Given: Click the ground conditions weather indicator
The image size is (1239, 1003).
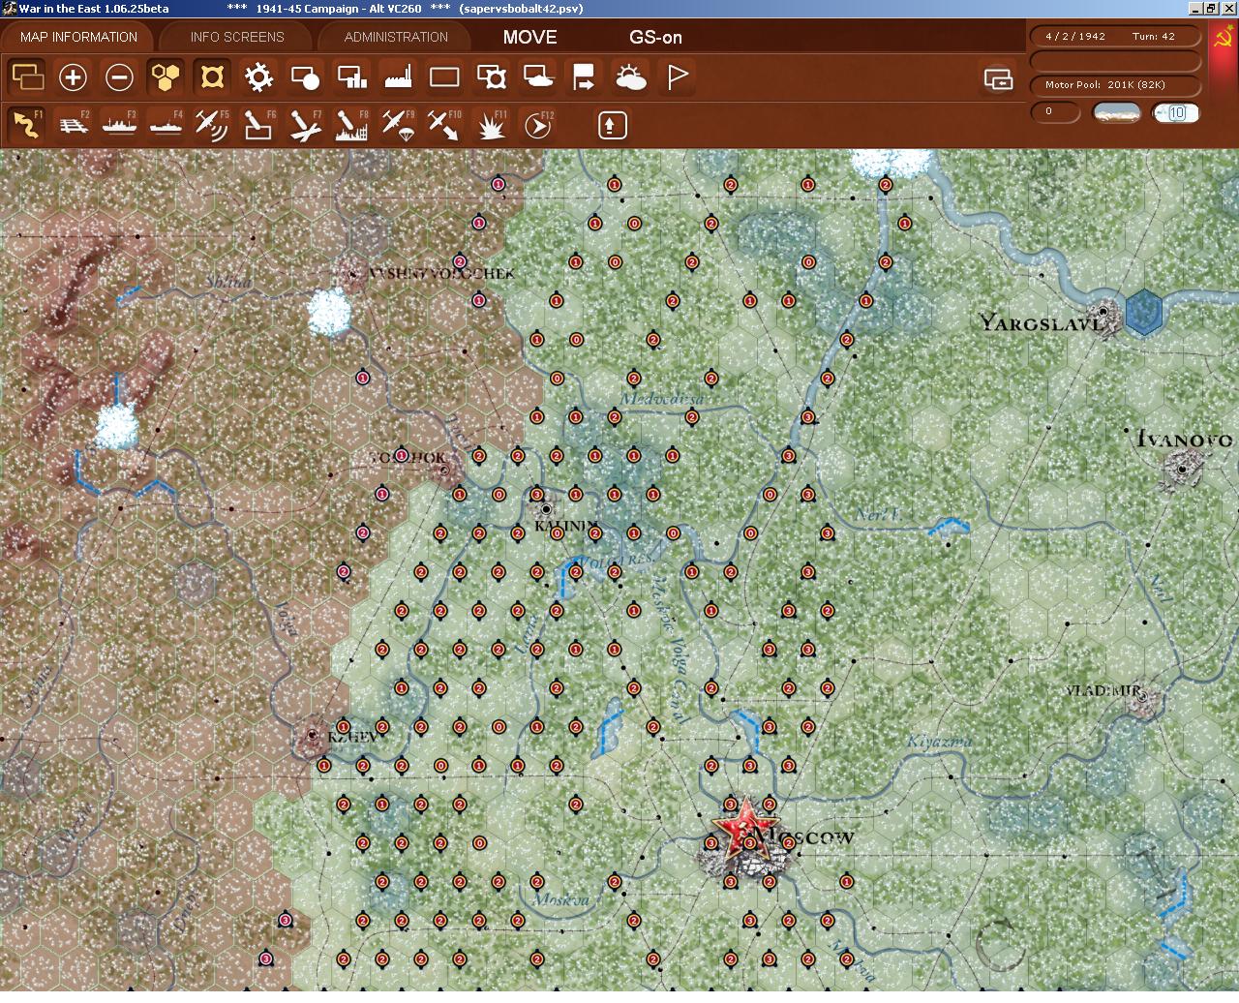Looking at the screenshot, I should [1116, 112].
